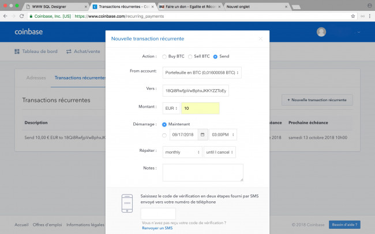Click the Tableau de bord grid icon

point(17,52)
